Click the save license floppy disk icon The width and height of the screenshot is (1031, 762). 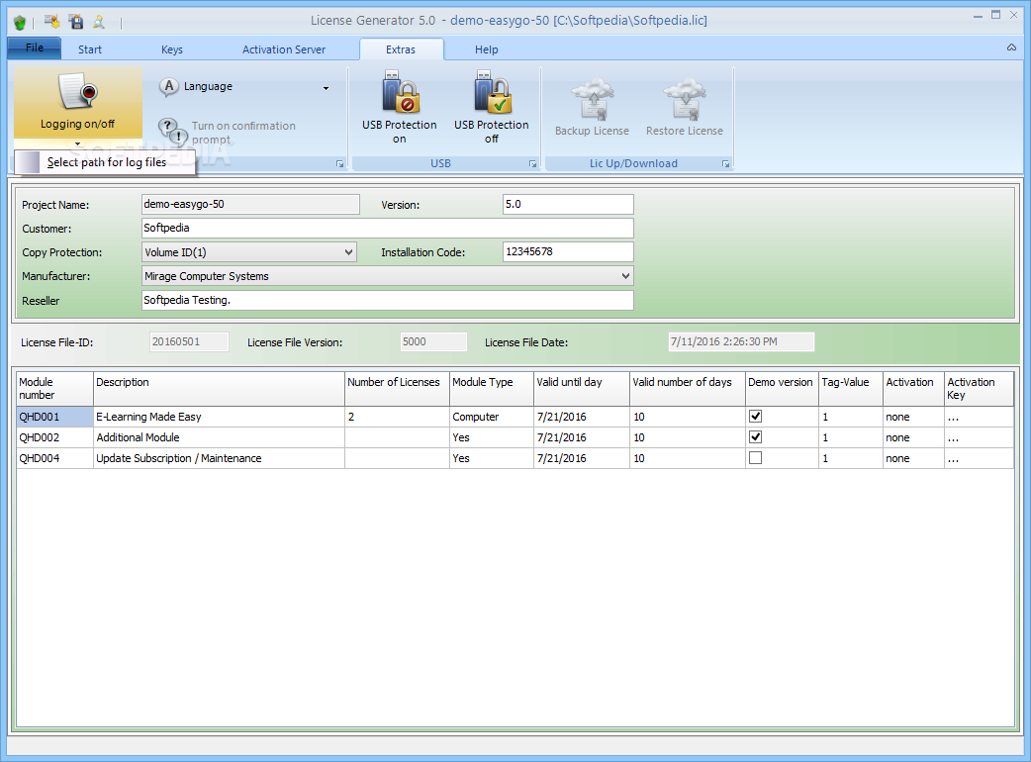click(76, 22)
